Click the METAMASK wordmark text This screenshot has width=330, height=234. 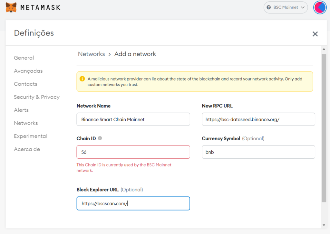[40, 8]
